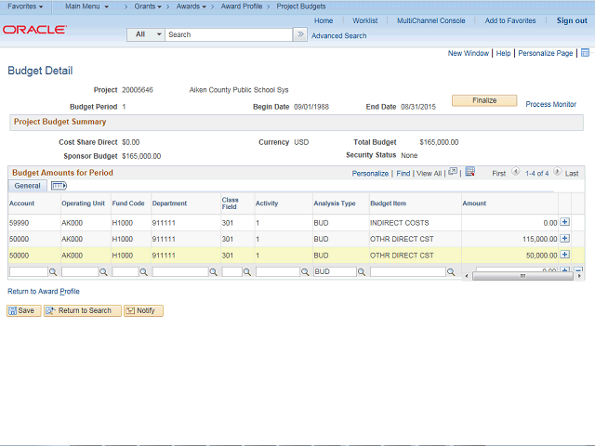Click the Fund Code lookup magnifier
The height and width of the screenshot is (446, 595).
(145, 272)
